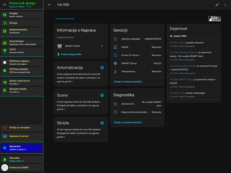Open Reported Uncorrectable diagnostic entry
The height and width of the screenshot is (173, 231).
coord(137,112)
